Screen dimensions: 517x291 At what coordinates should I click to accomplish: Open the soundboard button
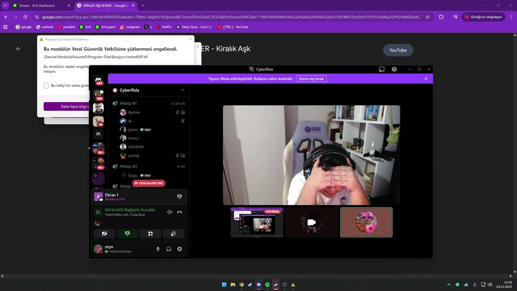tap(173, 234)
